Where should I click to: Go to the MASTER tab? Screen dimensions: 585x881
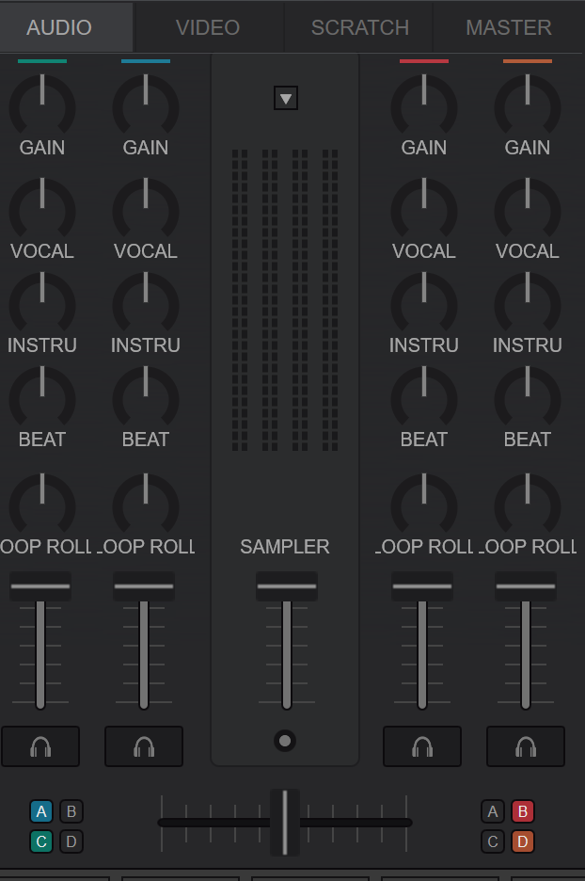(509, 27)
